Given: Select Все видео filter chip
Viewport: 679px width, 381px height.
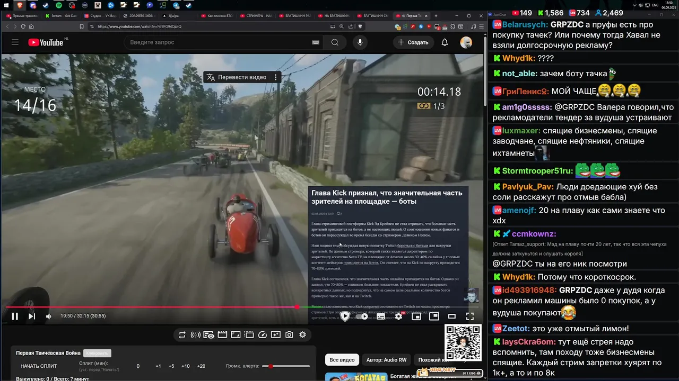Looking at the screenshot, I should (342, 360).
